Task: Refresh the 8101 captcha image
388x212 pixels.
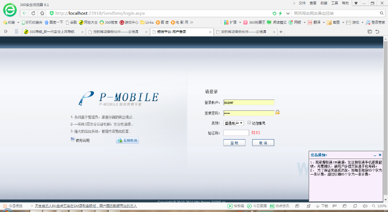Action: [x=256, y=133]
